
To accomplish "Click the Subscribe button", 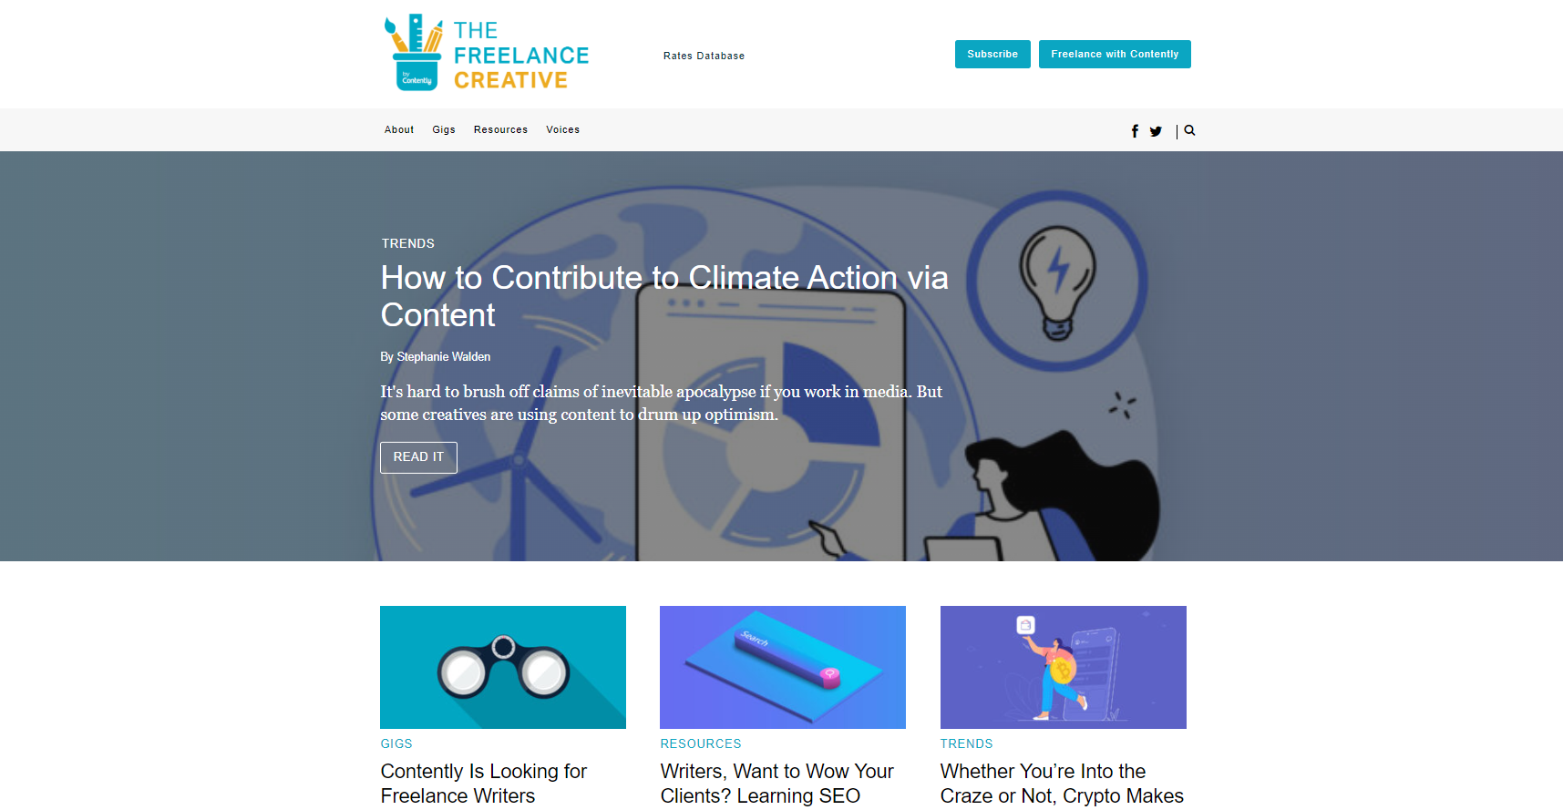I will click(x=992, y=54).
